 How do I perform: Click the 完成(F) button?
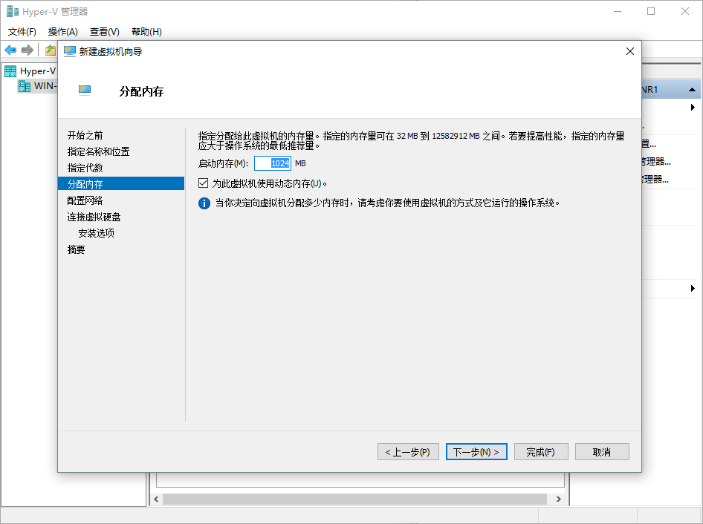[x=541, y=452]
